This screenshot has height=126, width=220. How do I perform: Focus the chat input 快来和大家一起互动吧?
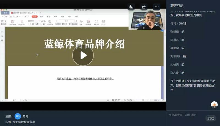pyautogui.click(x=182, y=115)
